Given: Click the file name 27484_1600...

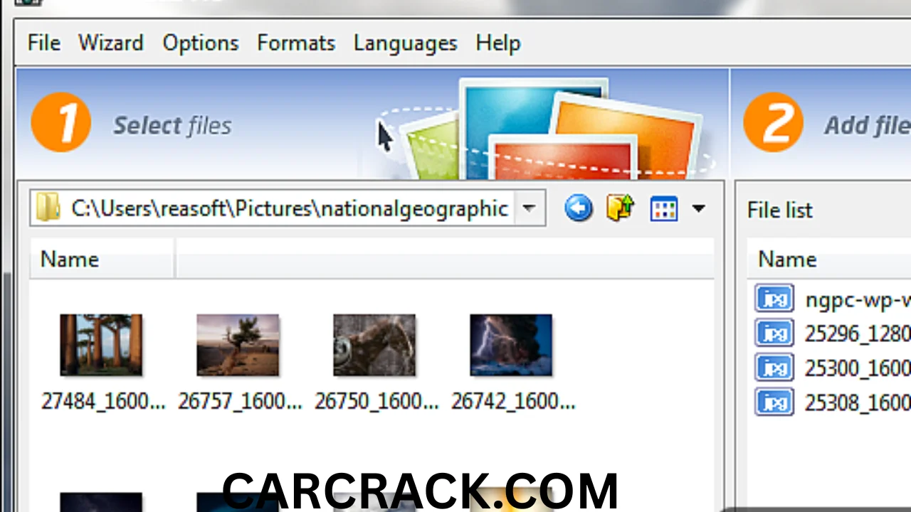Looking at the screenshot, I should 103,402.
